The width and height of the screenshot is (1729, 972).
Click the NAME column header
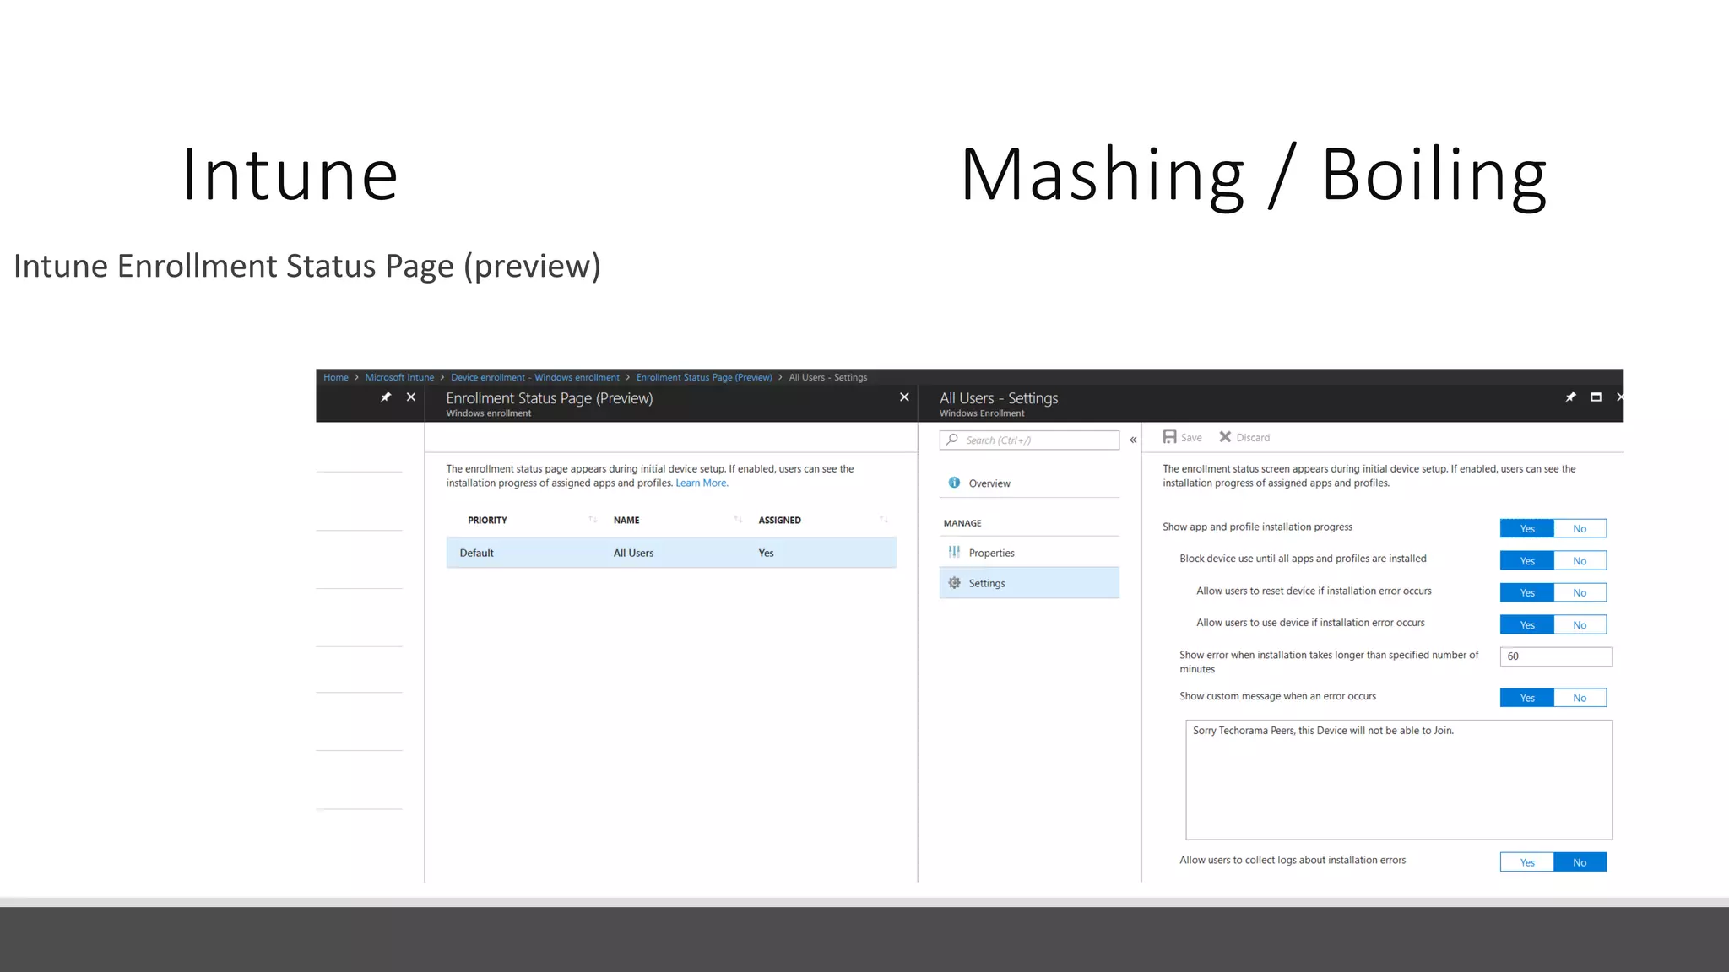coord(626,520)
